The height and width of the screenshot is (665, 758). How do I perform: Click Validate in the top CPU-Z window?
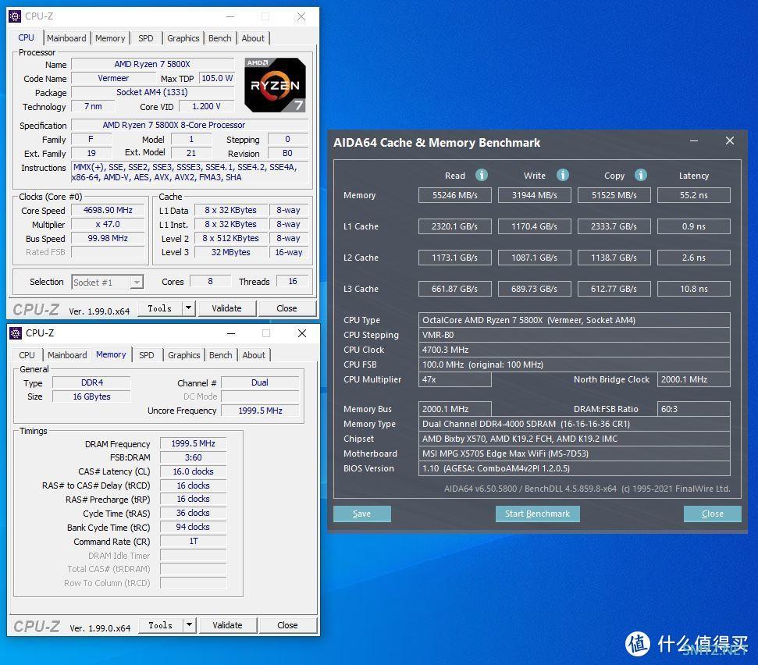click(x=226, y=308)
